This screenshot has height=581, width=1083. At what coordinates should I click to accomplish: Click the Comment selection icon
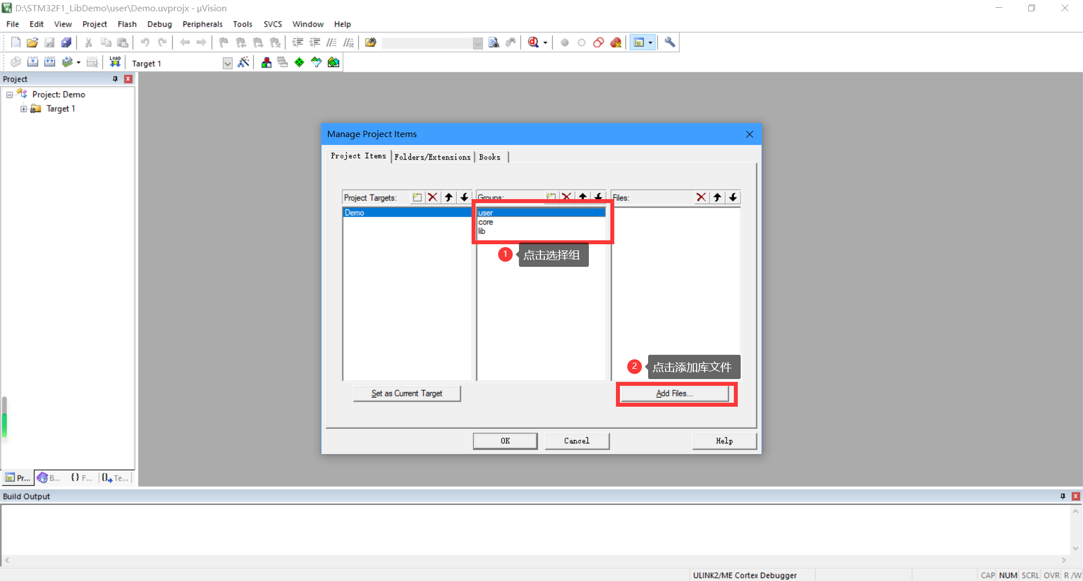click(332, 42)
